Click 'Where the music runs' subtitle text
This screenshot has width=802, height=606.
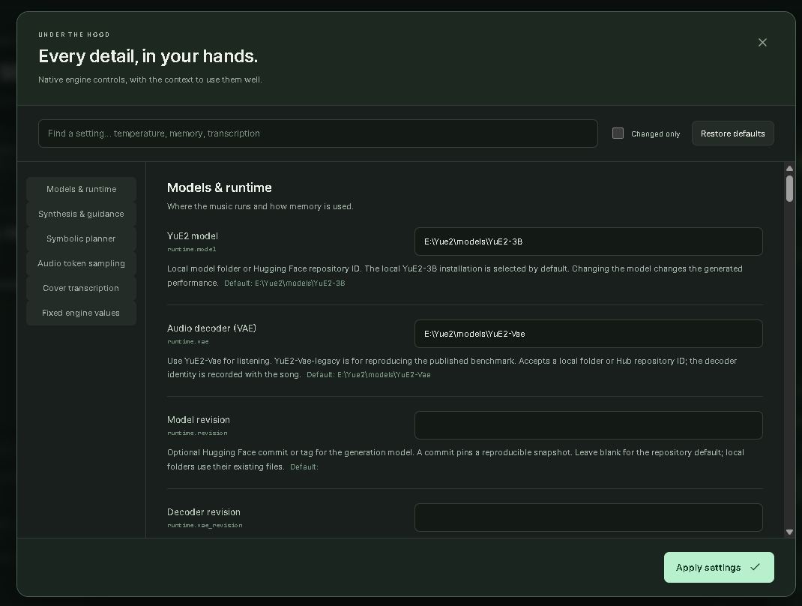(260, 206)
